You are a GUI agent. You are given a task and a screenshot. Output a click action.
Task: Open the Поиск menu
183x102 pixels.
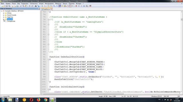14,4
